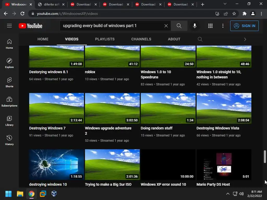Open Windows upgrade adventure 2 title
This screenshot has height=200, width=267.
(108, 131)
